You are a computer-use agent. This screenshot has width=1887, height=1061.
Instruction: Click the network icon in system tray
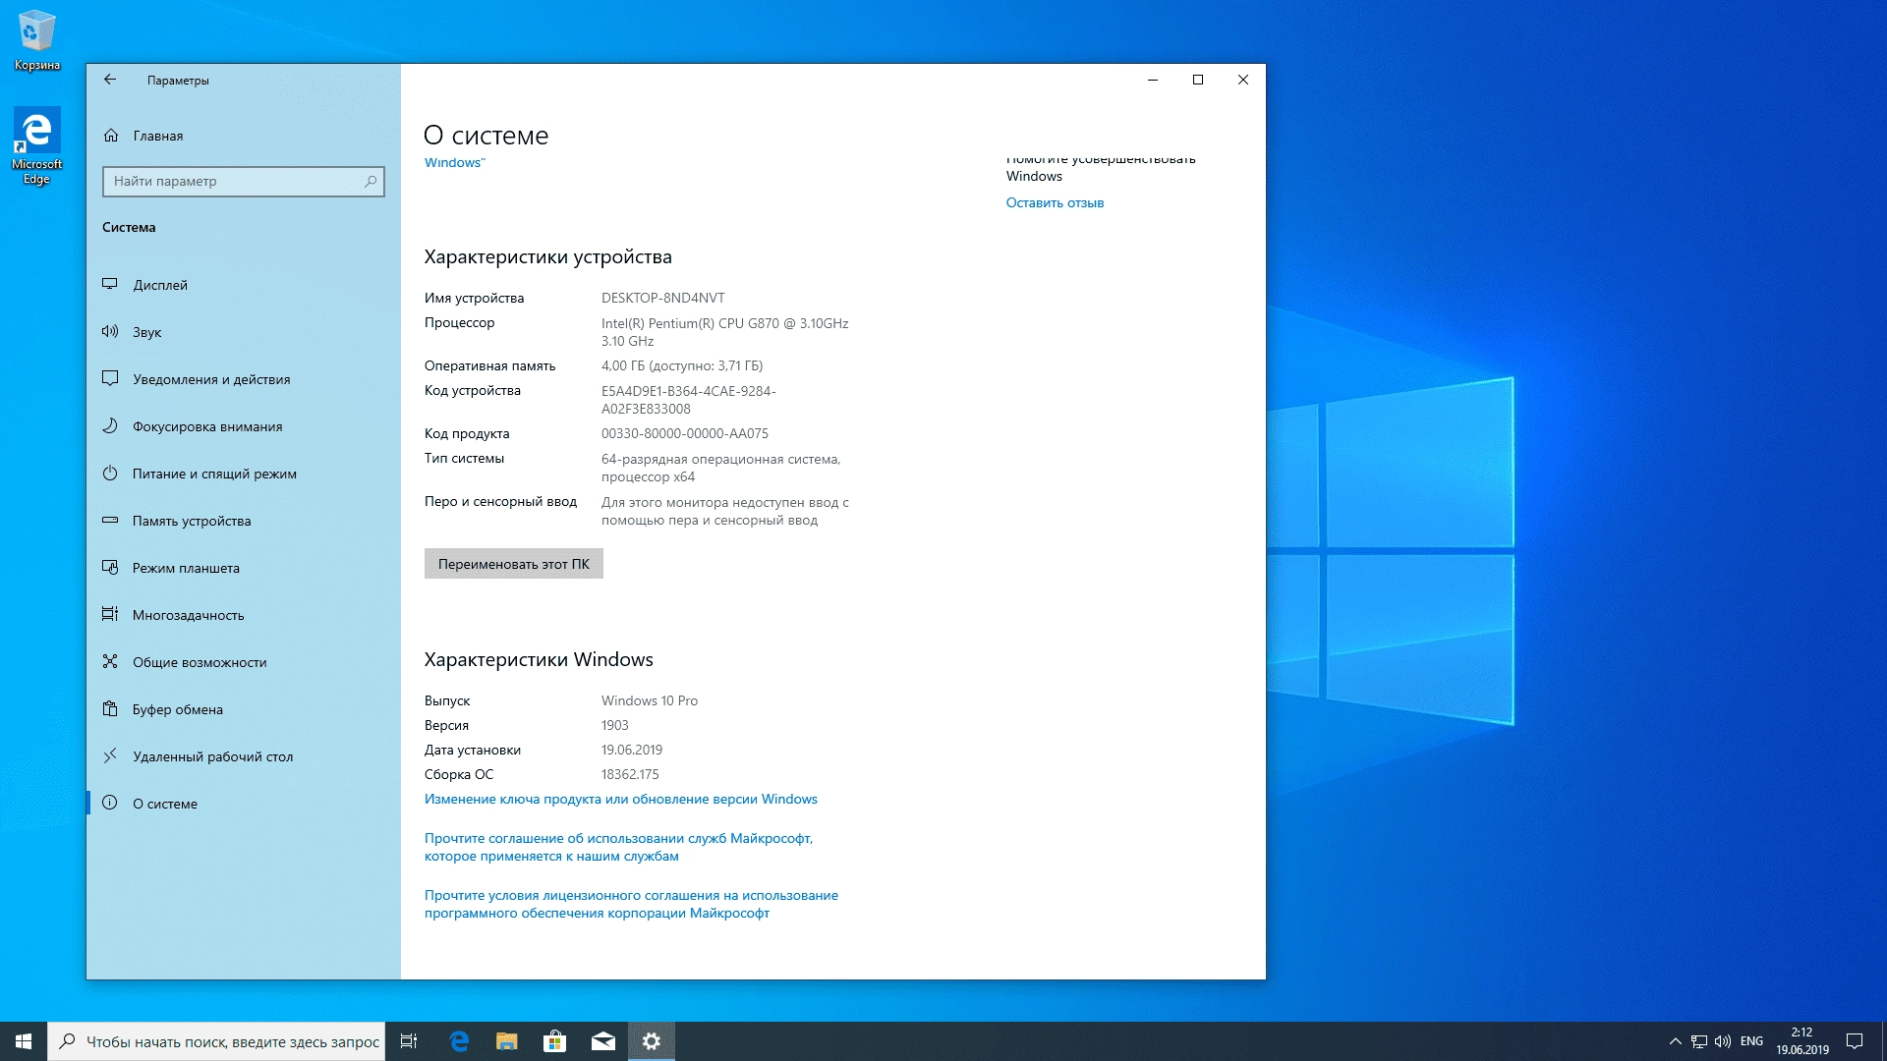(x=1699, y=1041)
